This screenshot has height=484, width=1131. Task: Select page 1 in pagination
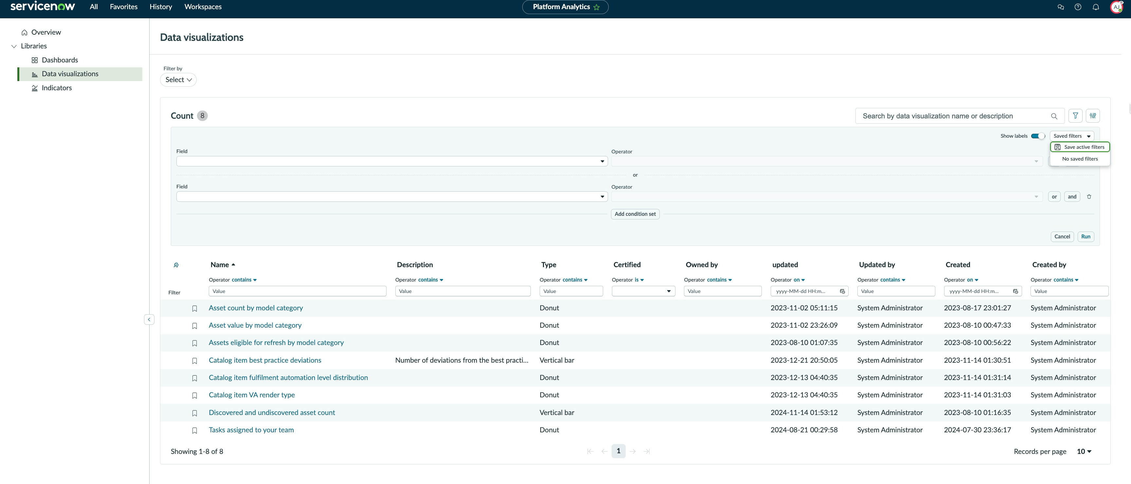(x=618, y=451)
